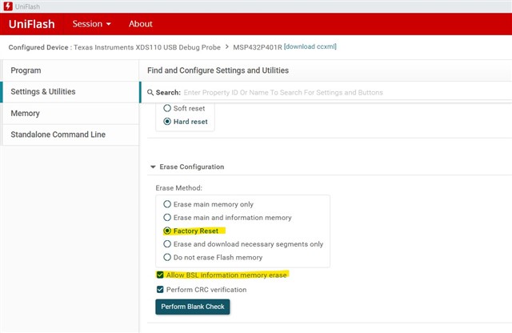Image resolution: width=512 pixels, height=333 pixels.
Task: Open the Memory tab
Action: click(x=70, y=114)
